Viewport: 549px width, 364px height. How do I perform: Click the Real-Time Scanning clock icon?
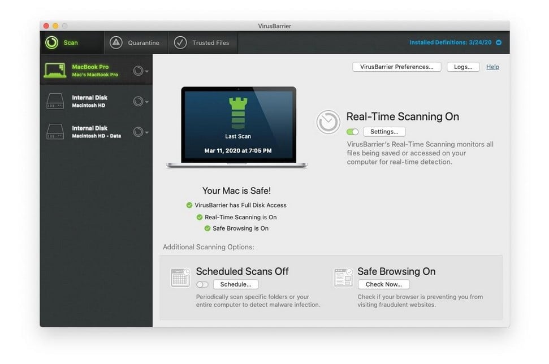point(328,122)
